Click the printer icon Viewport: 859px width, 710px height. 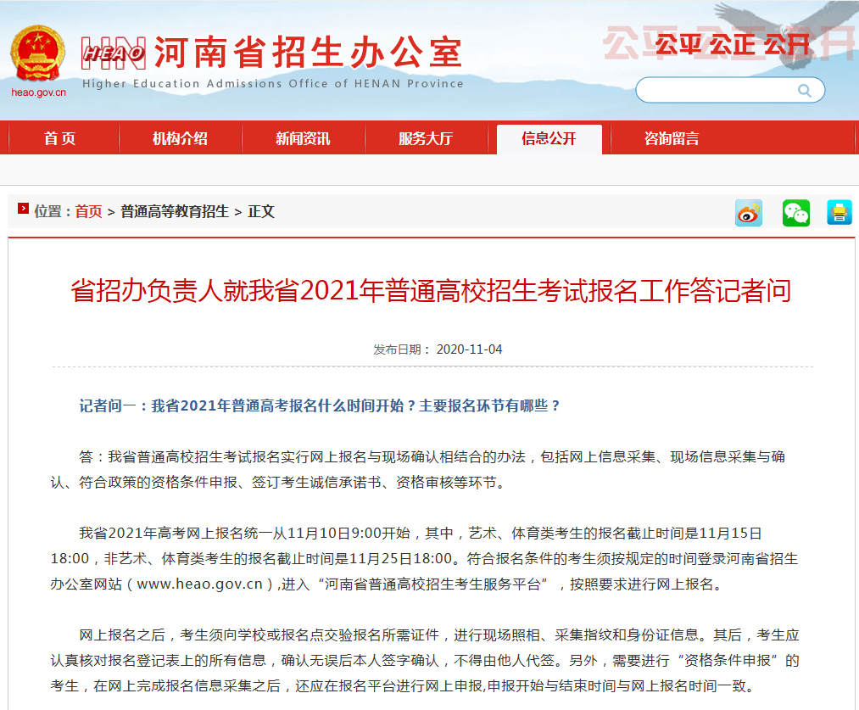tap(839, 213)
